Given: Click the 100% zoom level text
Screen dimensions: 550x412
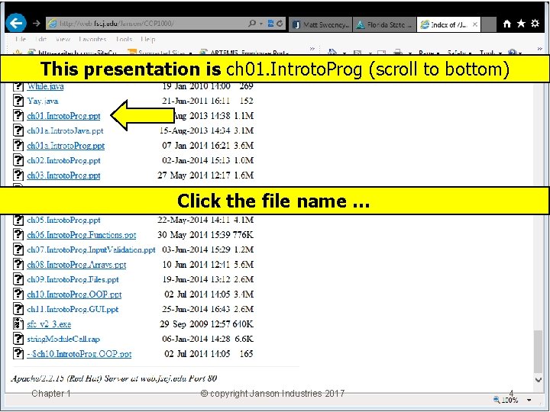Looking at the screenshot, I should (510, 400).
